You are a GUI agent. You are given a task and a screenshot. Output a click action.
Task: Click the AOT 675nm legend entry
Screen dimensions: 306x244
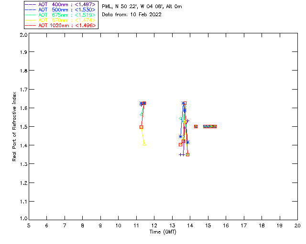pos(60,15)
